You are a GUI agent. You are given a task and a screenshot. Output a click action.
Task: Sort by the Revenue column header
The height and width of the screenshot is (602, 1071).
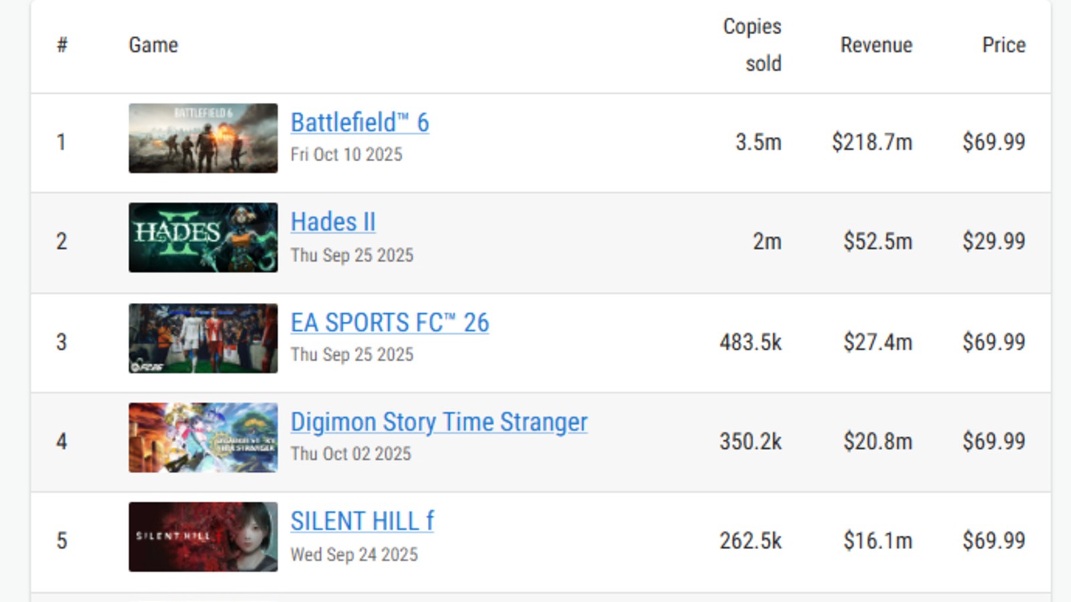coord(876,45)
